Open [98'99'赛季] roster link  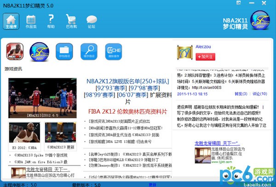[x=99, y=95]
